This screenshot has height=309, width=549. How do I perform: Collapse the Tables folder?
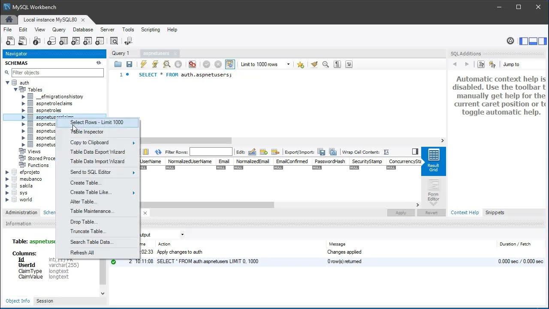point(16,90)
